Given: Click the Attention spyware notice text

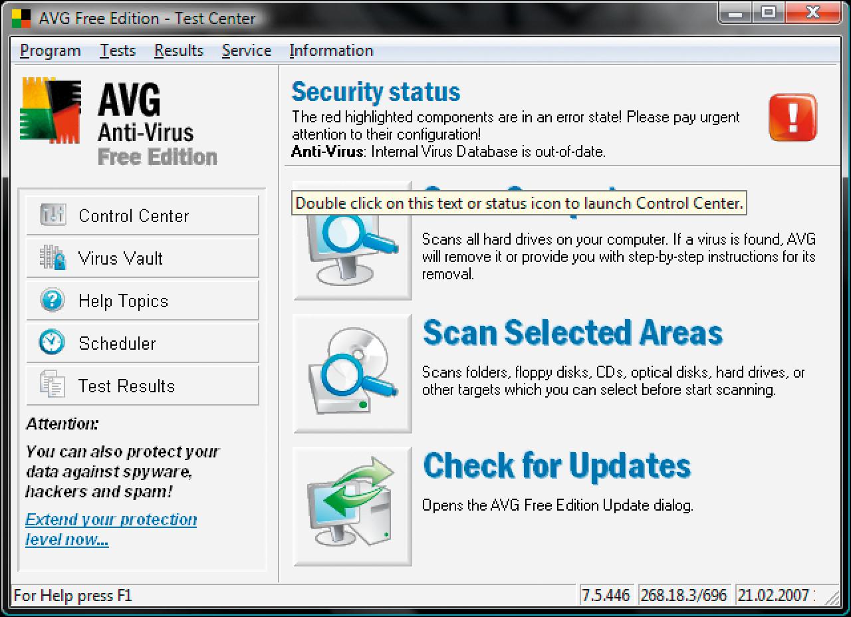Looking at the screenshot, I should coord(122,471).
